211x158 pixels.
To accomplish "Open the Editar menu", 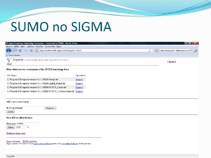I will [16, 46].
